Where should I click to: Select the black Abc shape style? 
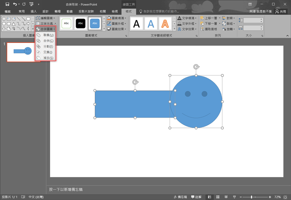pos(80,23)
